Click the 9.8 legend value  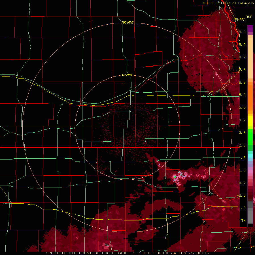pyautogui.click(x=242, y=32)
